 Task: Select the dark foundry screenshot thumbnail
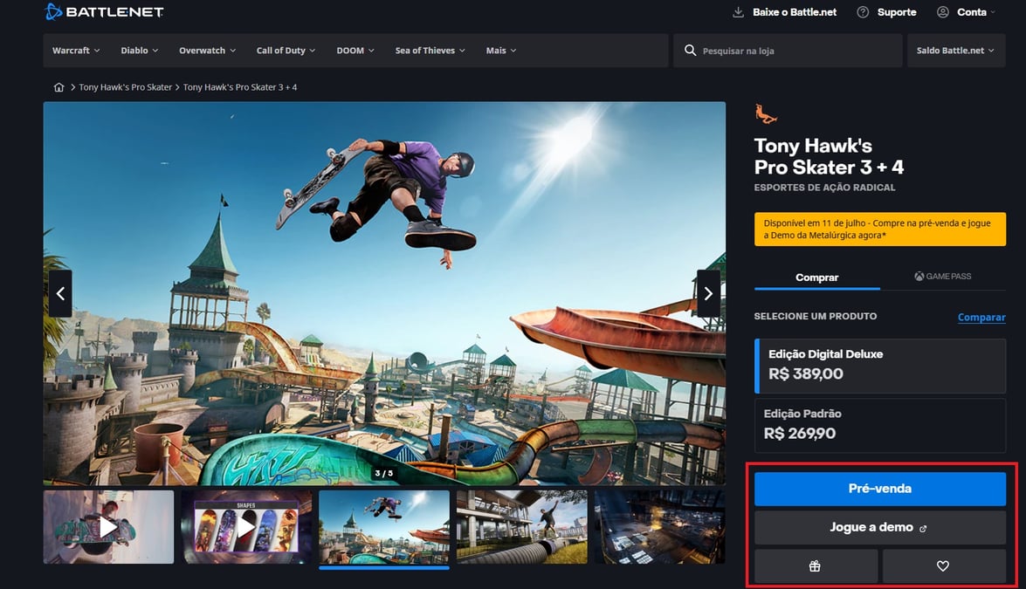(x=659, y=527)
